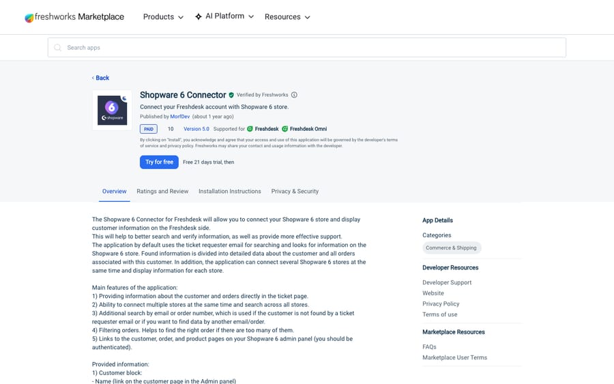
Task: Click the Freshdesk product icon
Action: coord(250,129)
